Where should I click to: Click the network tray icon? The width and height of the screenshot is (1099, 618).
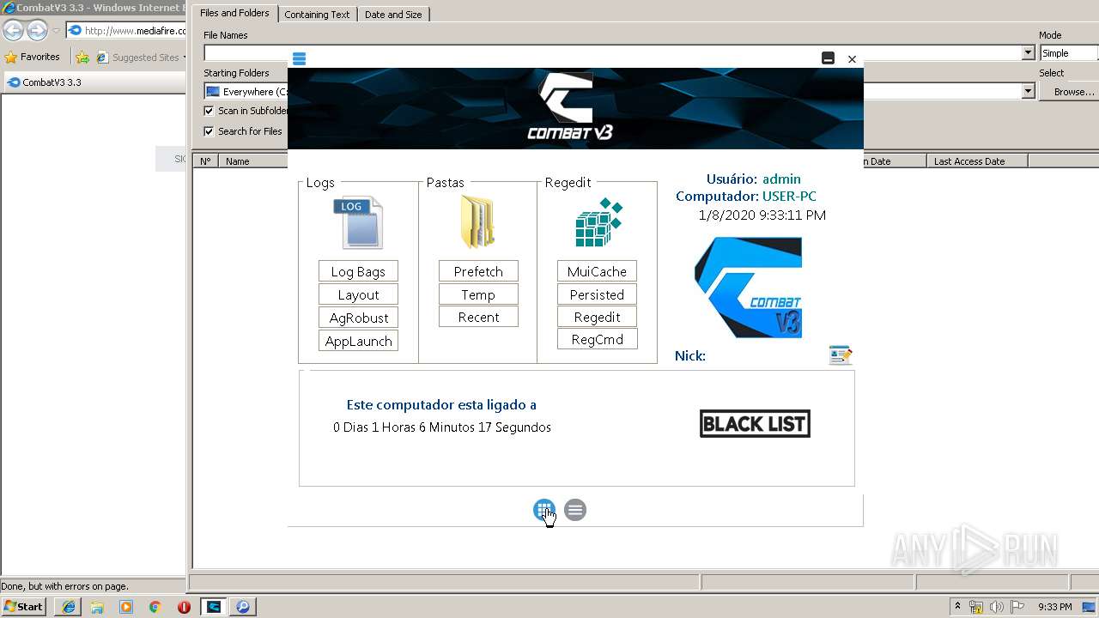976,607
